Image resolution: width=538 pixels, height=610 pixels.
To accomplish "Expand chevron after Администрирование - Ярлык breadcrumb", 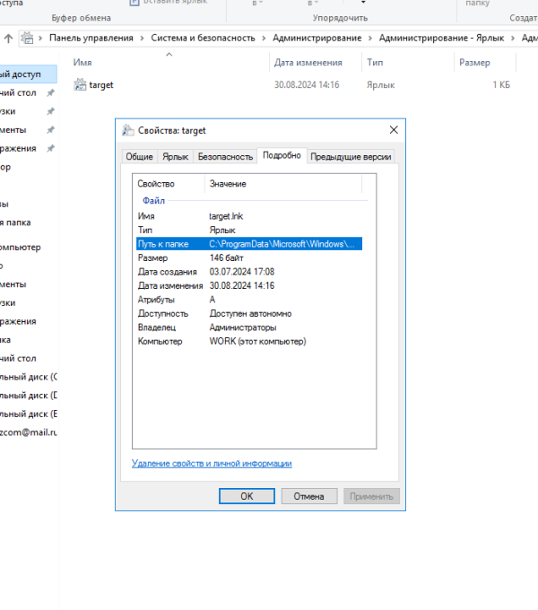I will tap(513, 38).
